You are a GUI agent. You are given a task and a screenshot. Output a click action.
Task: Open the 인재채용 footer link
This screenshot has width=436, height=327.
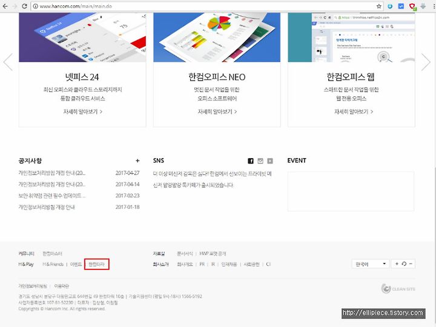[x=229, y=264]
